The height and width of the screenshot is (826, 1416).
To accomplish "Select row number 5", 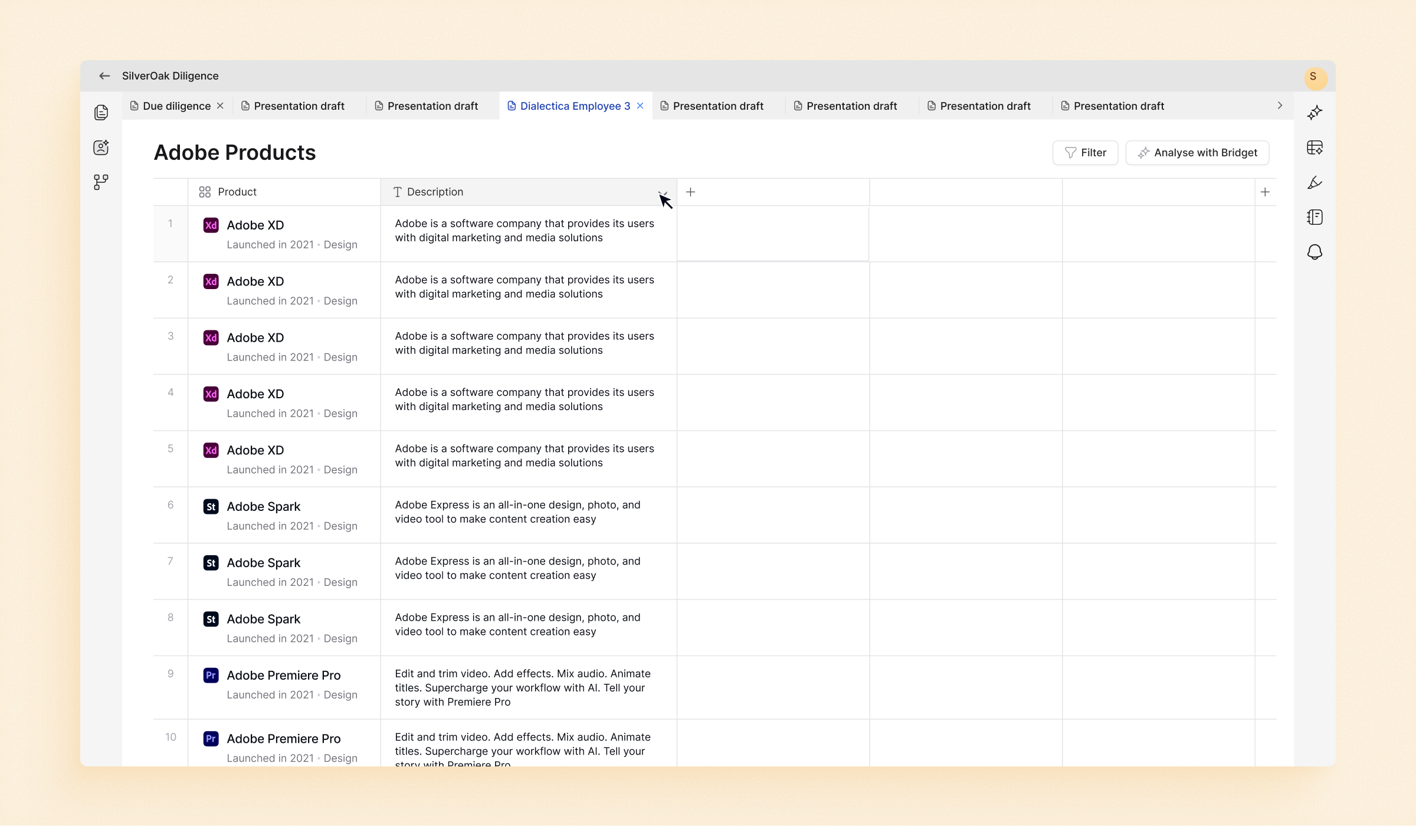I will (x=171, y=448).
